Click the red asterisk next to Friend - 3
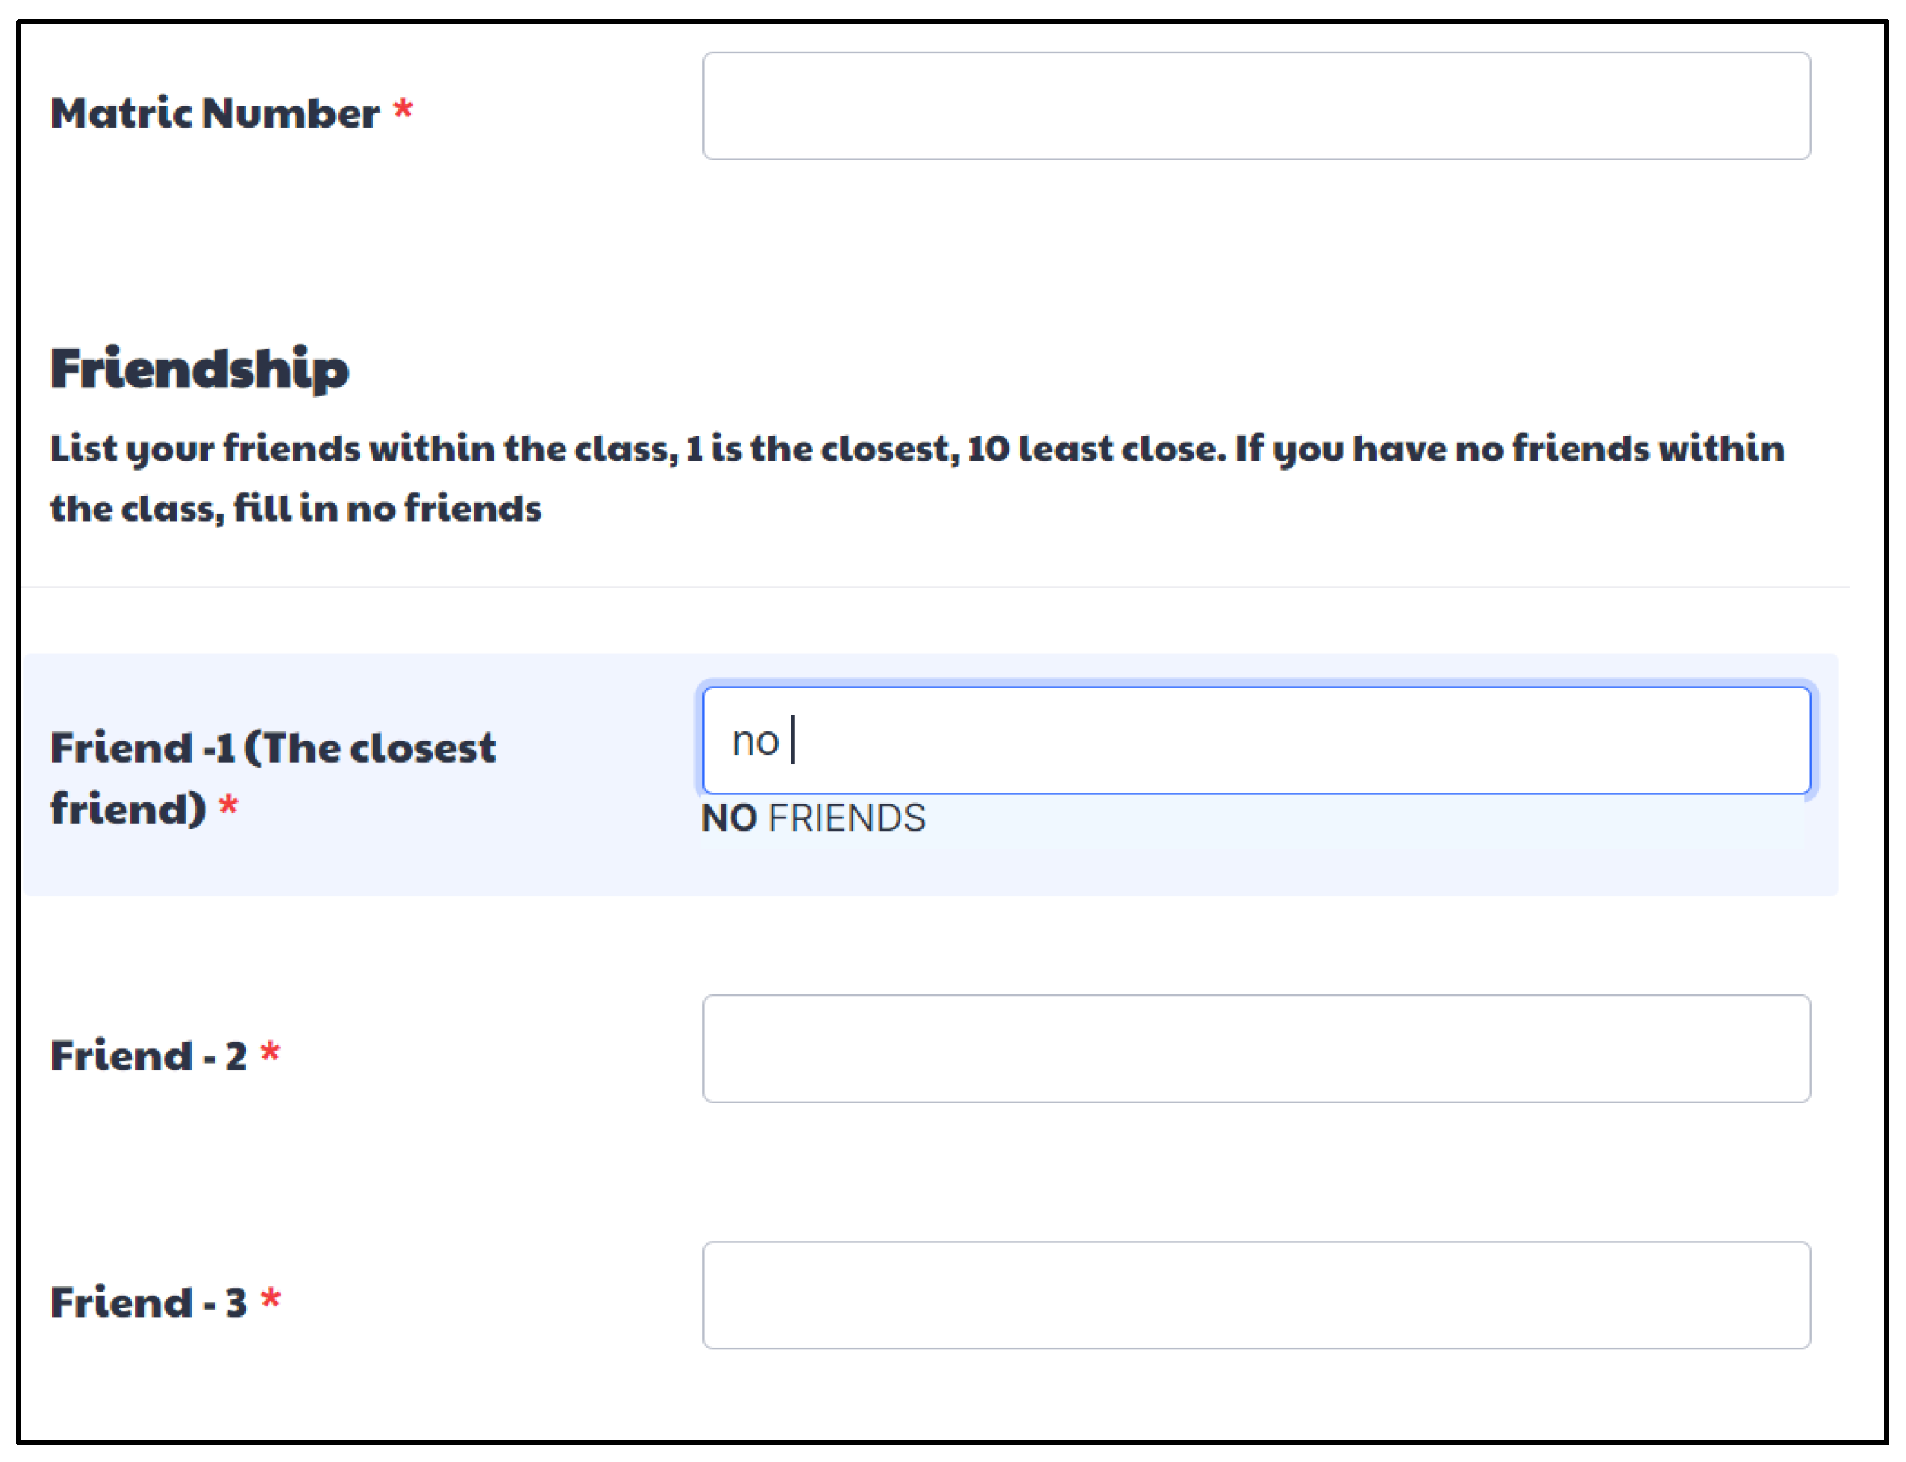1906x1462 pixels. (x=271, y=1299)
